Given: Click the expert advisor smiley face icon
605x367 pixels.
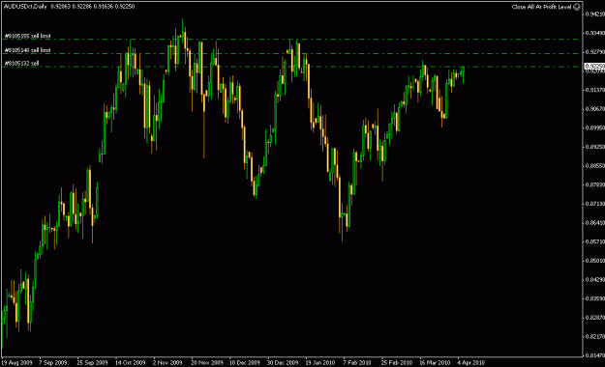Looking at the screenshot, I should pyautogui.click(x=577, y=7).
